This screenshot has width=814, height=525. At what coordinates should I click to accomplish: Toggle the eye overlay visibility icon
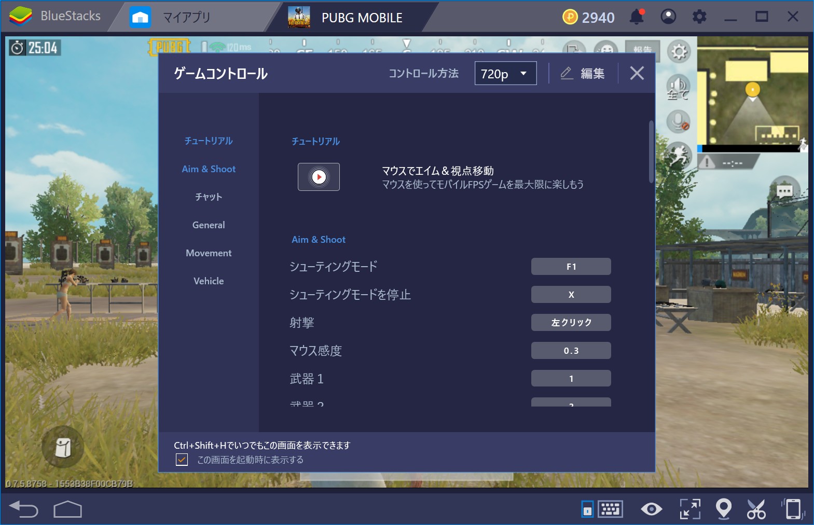(651, 509)
